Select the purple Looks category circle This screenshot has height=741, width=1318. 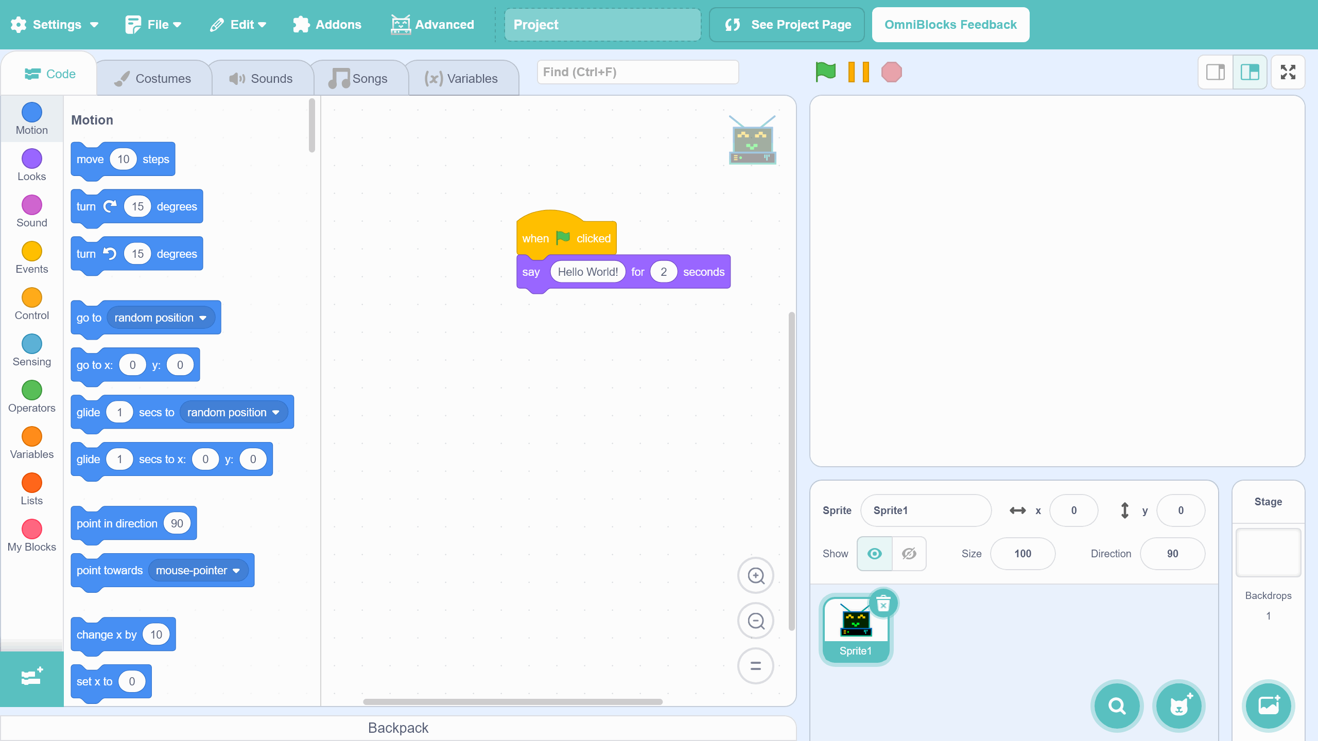[32, 158]
